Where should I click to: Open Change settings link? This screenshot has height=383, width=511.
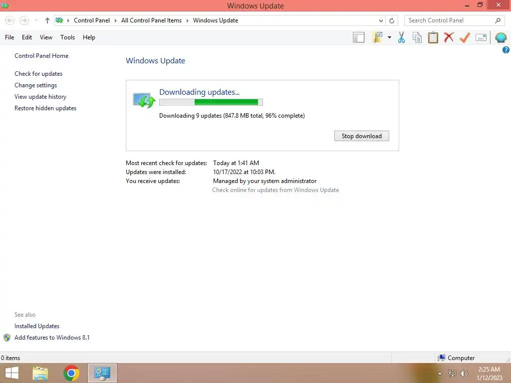tap(35, 85)
